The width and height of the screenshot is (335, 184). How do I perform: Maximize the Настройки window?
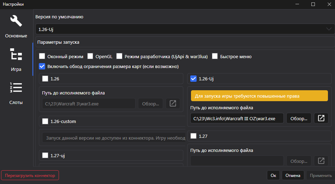point(313,4)
